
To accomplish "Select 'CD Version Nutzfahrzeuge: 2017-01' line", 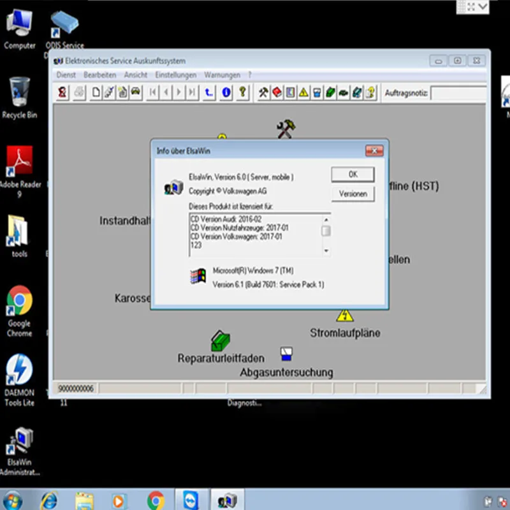I will [240, 228].
